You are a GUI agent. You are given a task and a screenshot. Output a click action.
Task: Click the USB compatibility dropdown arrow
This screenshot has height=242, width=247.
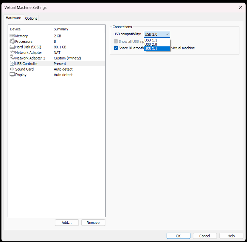[x=167, y=34]
